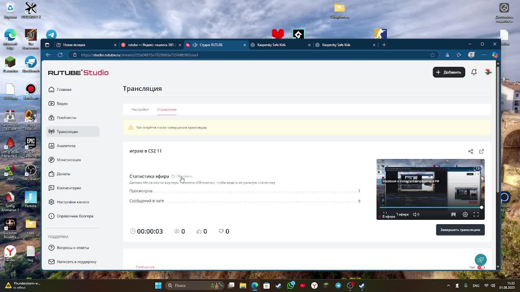The height and width of the screenshot is (292, 520).
Task: Switch to first Kaspersky Safe Kids tab
Action: tap(280, 45)
